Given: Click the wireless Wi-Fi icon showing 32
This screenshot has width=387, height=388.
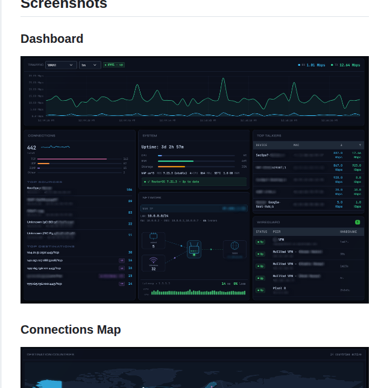Looking at the screenshot, I should pyautogui.click(x=154, y=260).
